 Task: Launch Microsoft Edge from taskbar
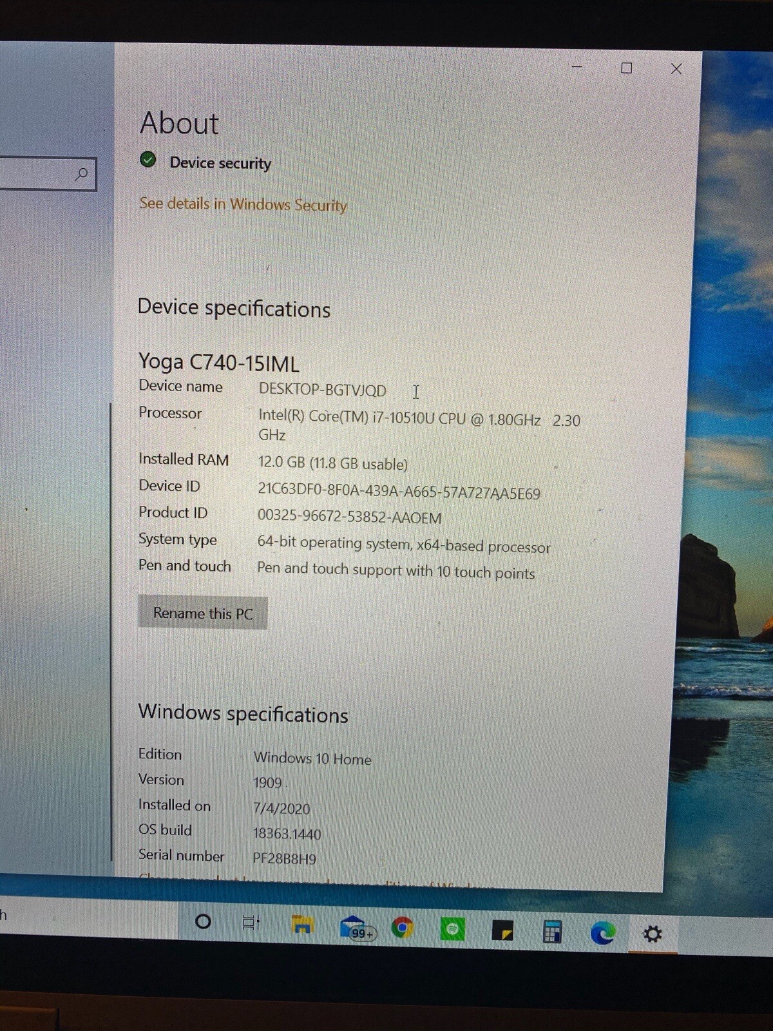pyautogui.click(x=602, y=932)
